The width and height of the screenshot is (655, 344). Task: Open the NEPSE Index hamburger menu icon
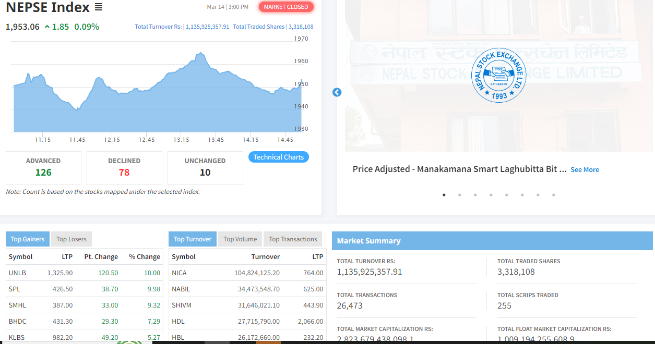(x=99, y=7)
